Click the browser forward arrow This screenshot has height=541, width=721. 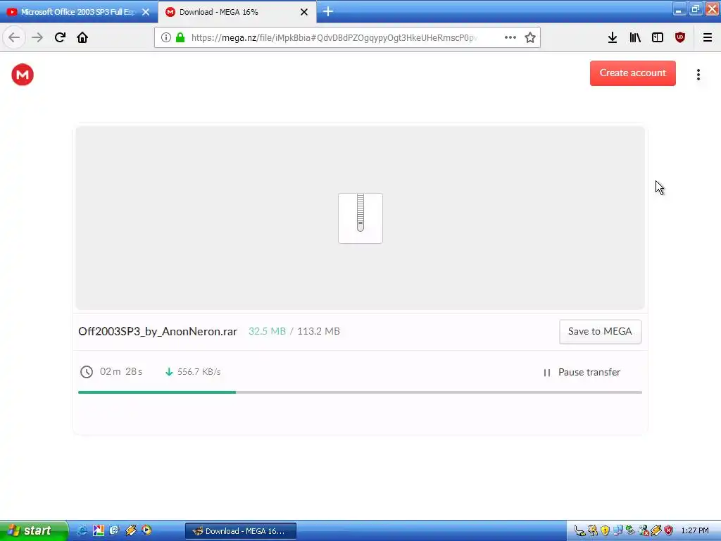click(x=37, y=38)
